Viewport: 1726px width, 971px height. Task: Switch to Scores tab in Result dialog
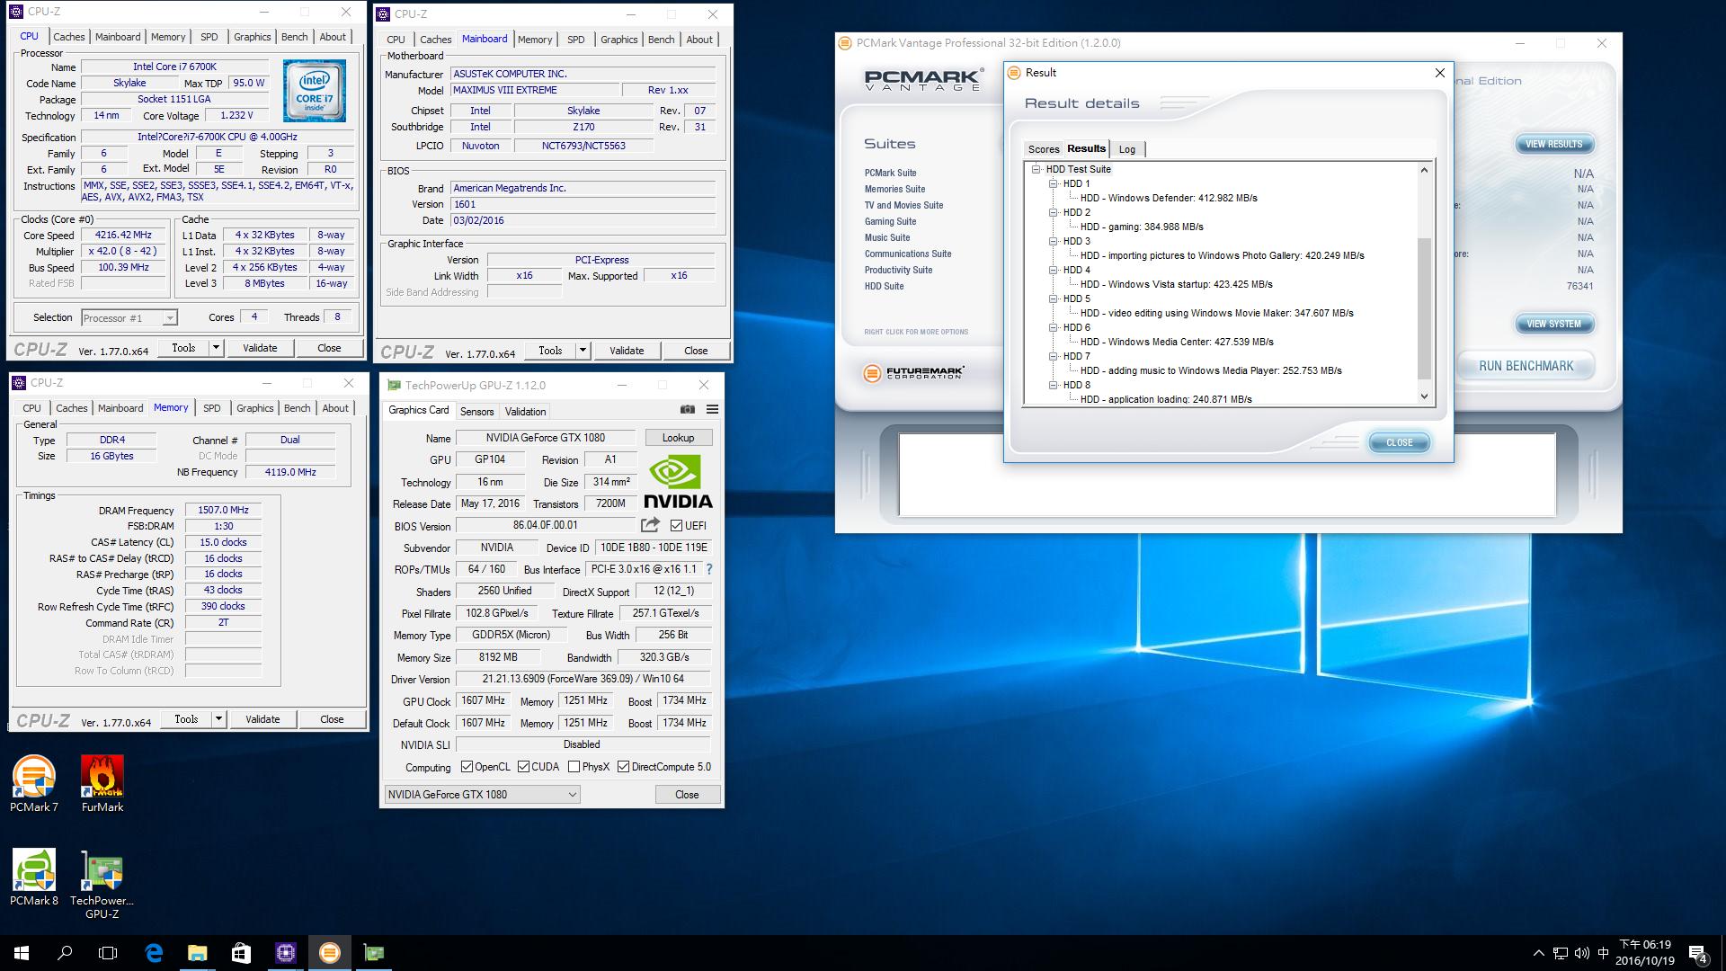point(1044,149)
